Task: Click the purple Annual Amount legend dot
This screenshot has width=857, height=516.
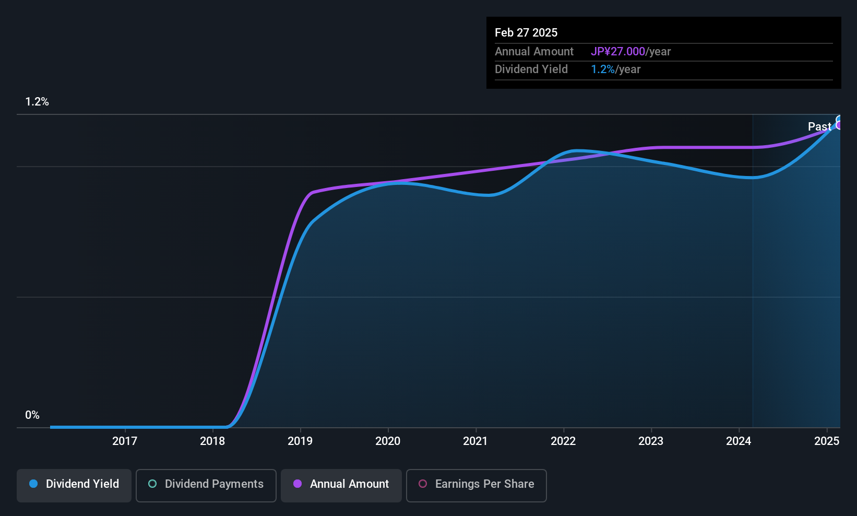Action: point(297,484)
